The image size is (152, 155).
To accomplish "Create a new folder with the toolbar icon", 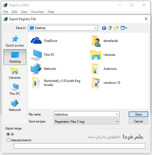I will click(x=116, y=28).
